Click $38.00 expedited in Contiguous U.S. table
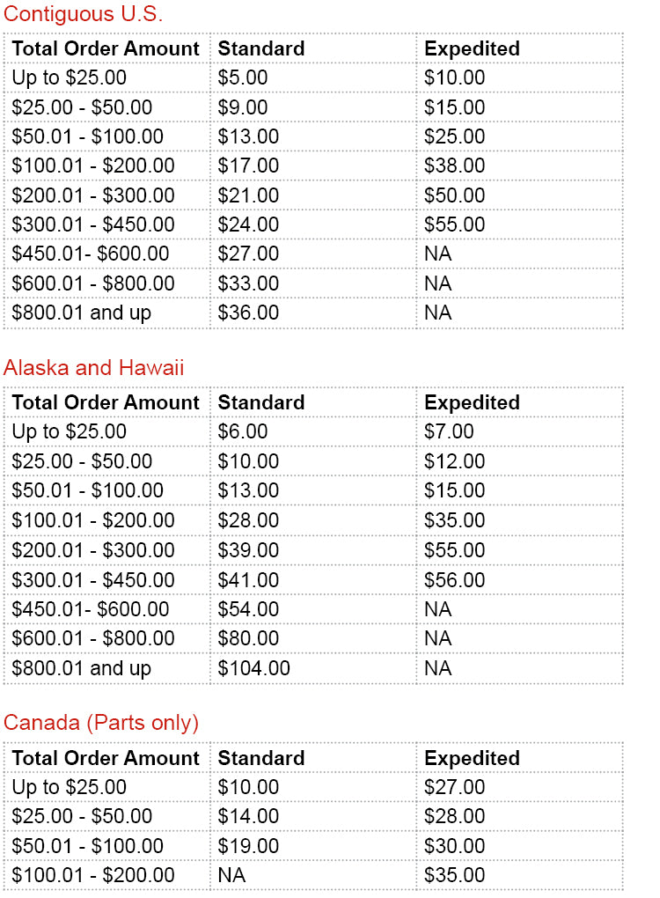This screenshot has height=898, width=660. 454,166
